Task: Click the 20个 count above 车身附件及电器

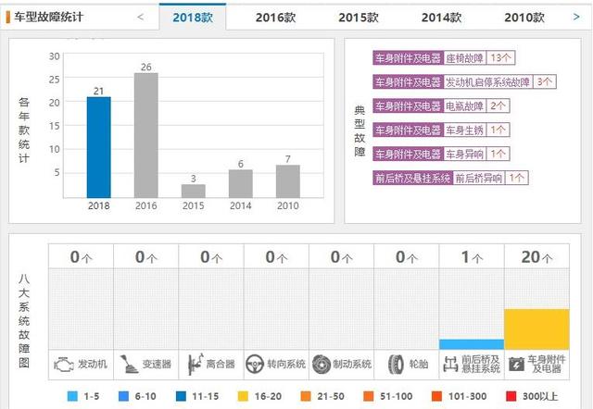Action: [x=536, y=257]
